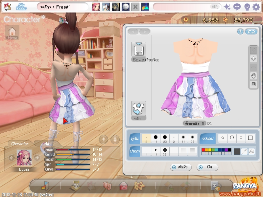Screen dimensions: 263x197
Task: Open settings gear in top bar
Action: click(256, 7)
